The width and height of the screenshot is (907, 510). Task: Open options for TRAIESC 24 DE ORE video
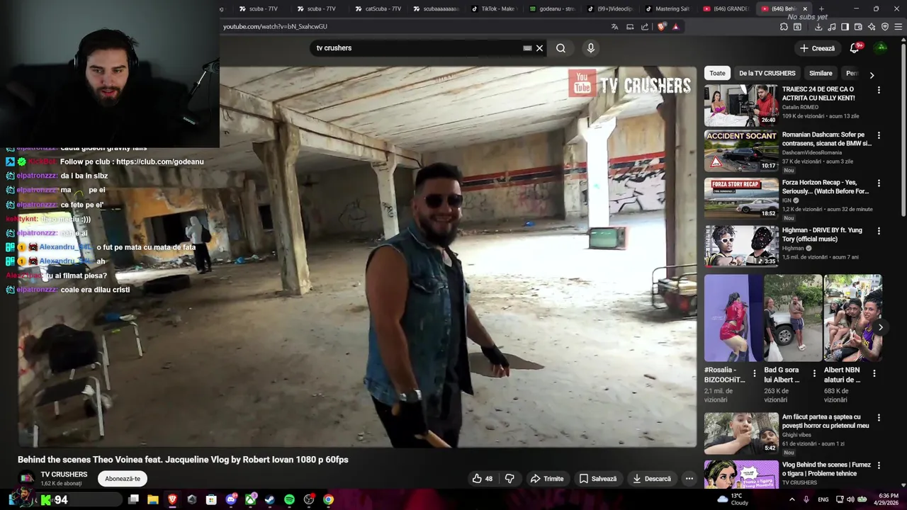(x=879, y=90)
